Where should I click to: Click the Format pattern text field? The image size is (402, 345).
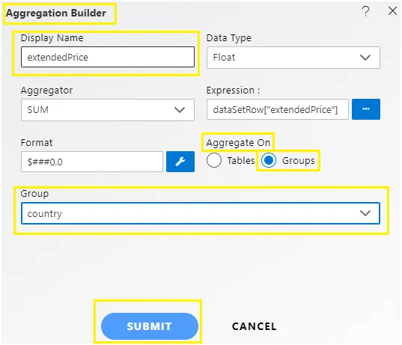pos(92,162)
